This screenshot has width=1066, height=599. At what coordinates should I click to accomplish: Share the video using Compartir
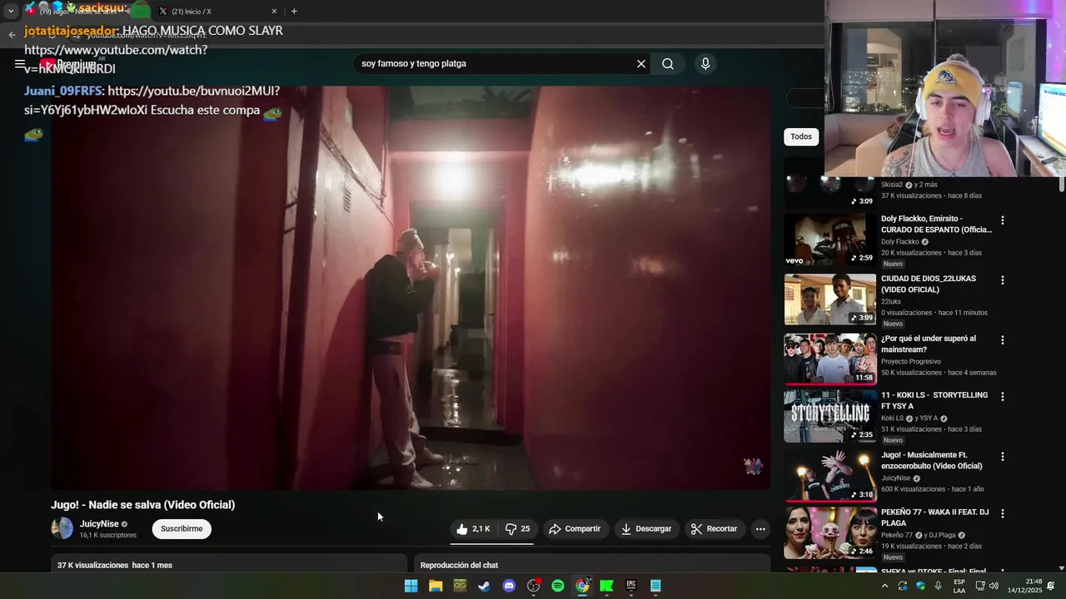[x=575, y=529]
